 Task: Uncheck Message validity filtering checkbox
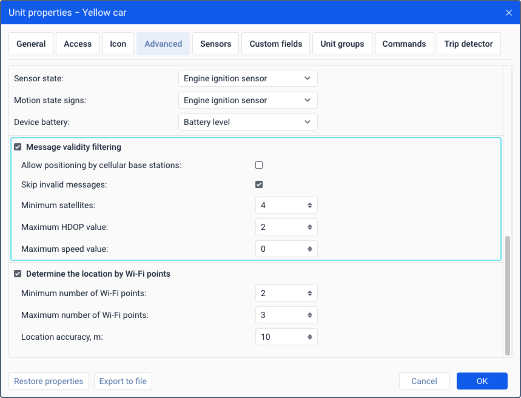tap(18, 147)
